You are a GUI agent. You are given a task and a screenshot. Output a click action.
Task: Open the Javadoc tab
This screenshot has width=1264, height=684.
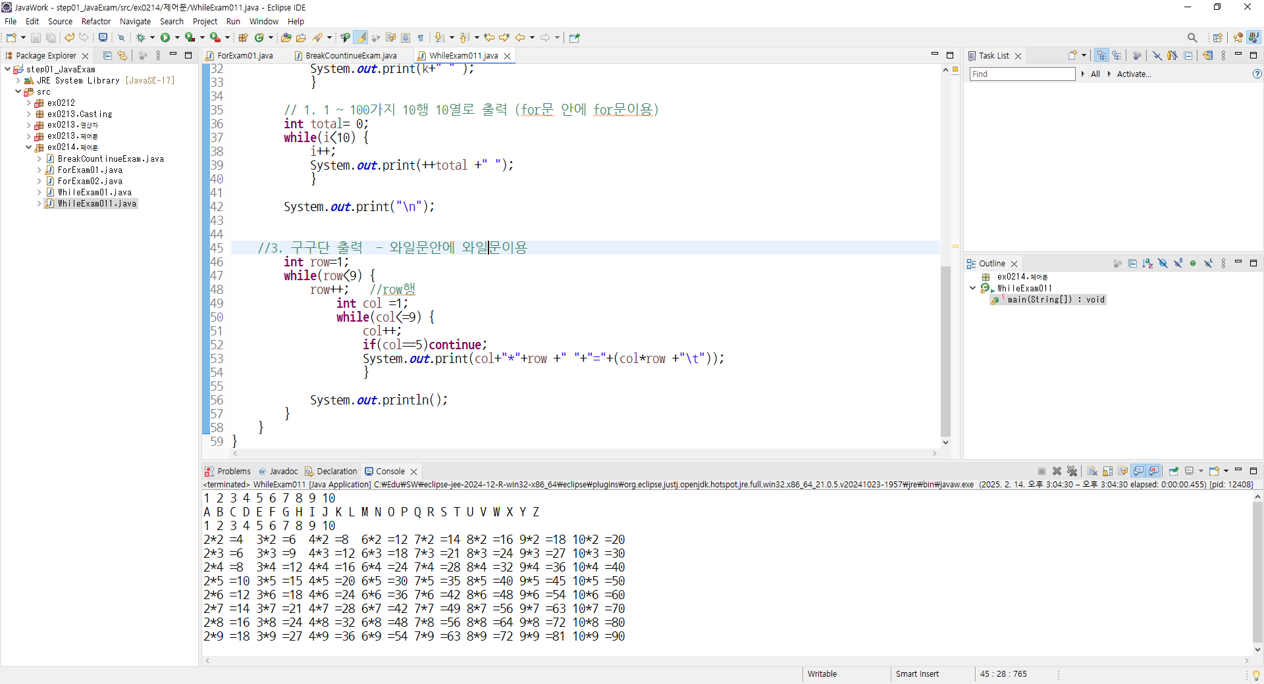click(x=278, y=471)
